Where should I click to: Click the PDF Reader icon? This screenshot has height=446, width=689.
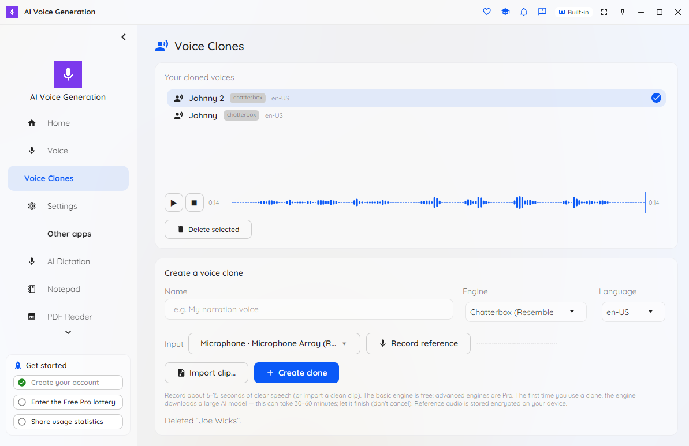tap(32, 317)
